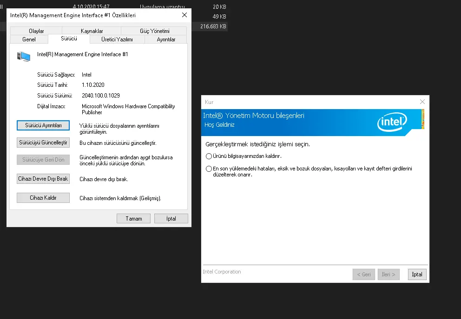
Task: Click the Cihazı Kaldır button
Action: (43, 198)
